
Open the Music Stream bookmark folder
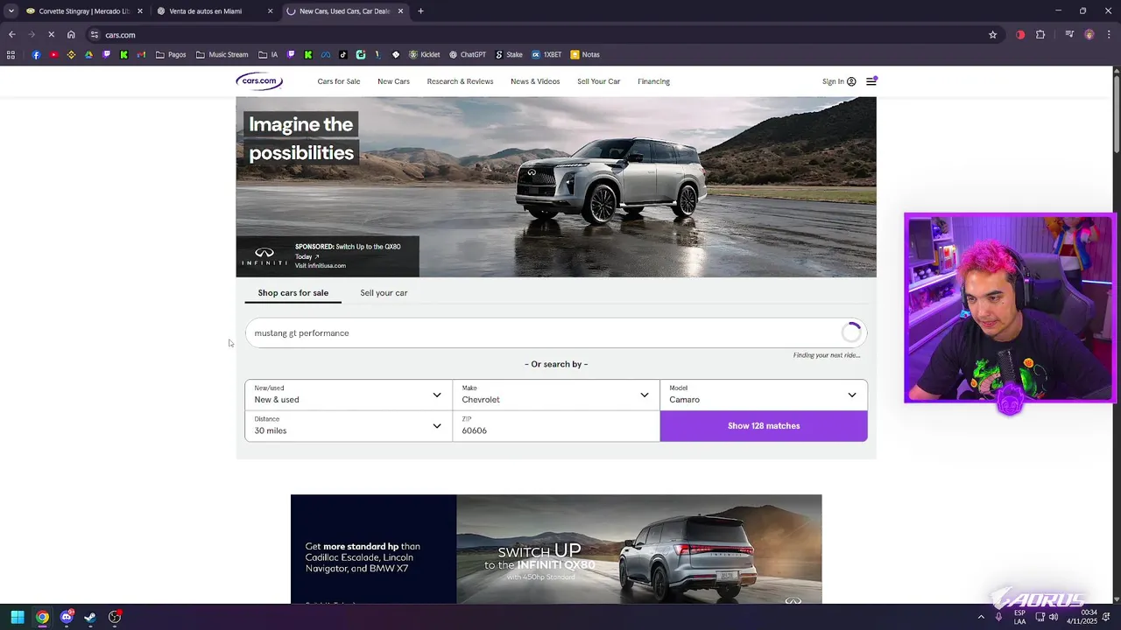coord(222,54)
